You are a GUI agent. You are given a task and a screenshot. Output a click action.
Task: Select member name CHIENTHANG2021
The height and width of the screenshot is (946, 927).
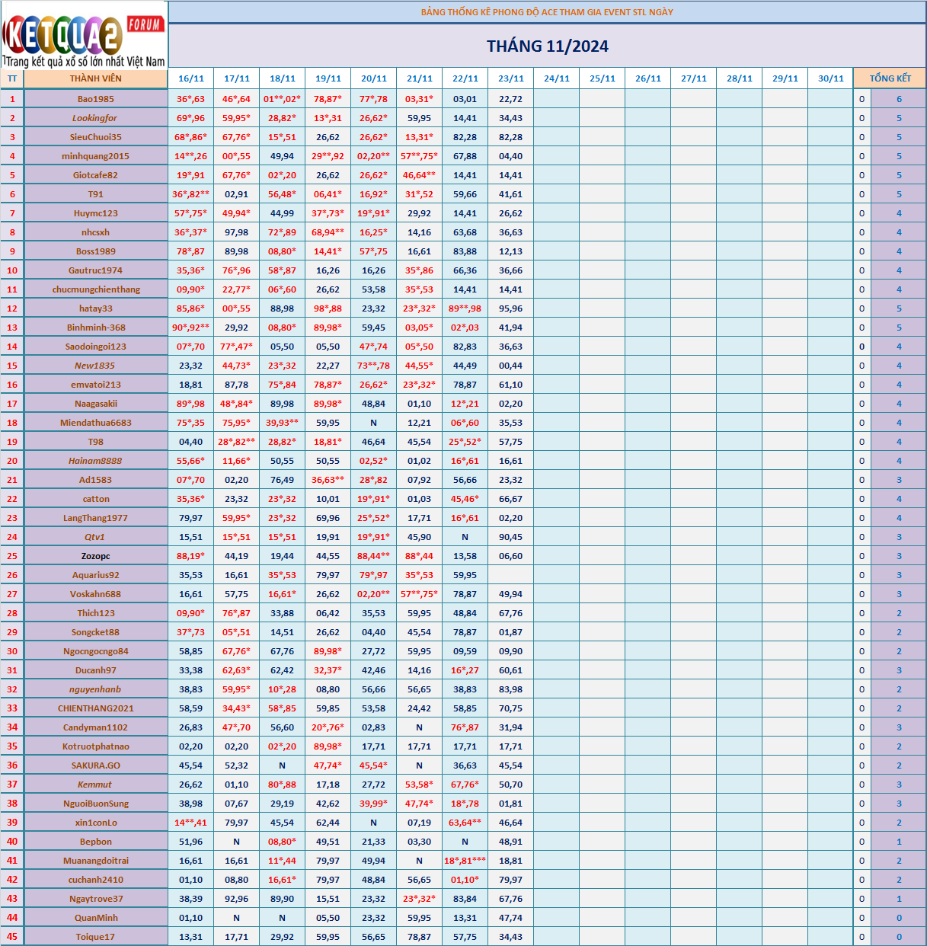click(x=96, y=708)
